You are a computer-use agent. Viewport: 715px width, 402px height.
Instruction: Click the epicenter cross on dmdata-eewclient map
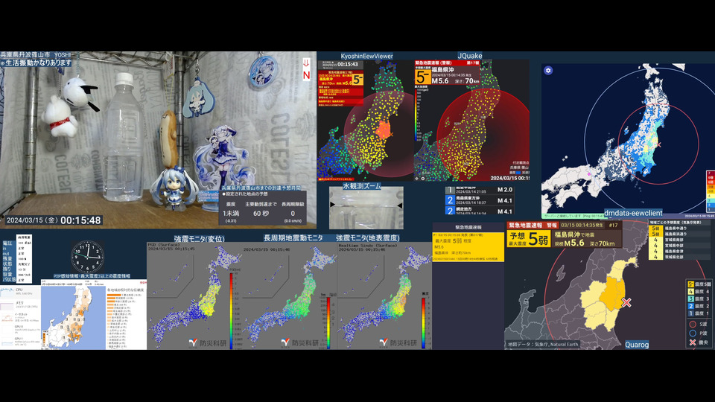658,145
